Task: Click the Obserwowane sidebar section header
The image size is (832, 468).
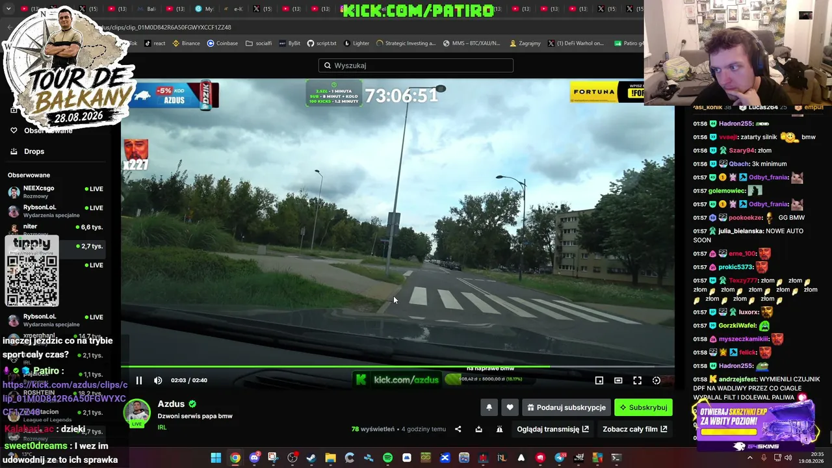Action: [29, 175]
